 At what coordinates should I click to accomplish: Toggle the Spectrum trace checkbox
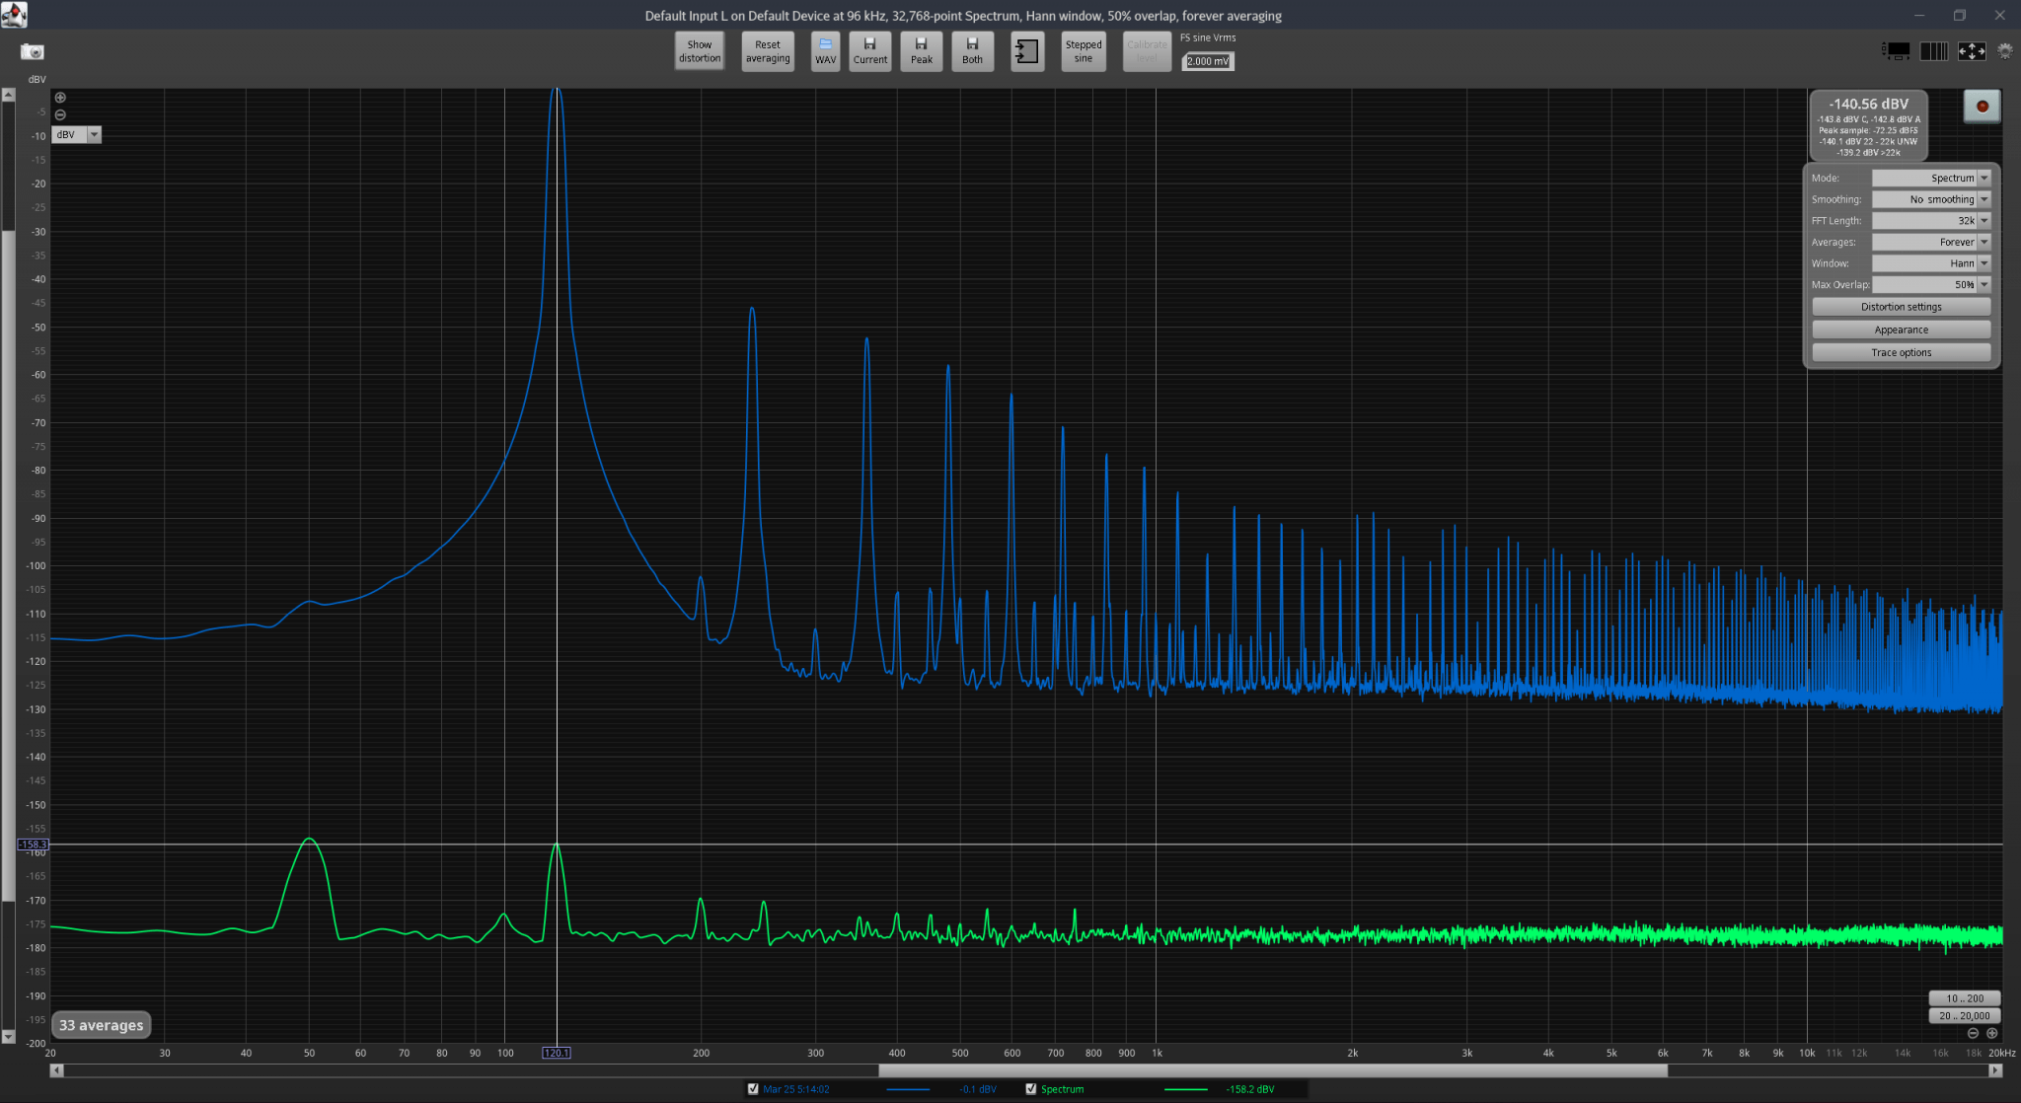[1031, 1089]
